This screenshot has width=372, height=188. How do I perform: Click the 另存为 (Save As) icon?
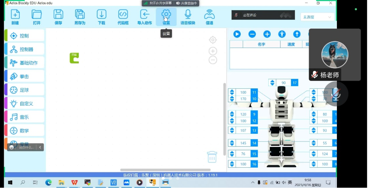pyautogui.click(x=80, y=17)
